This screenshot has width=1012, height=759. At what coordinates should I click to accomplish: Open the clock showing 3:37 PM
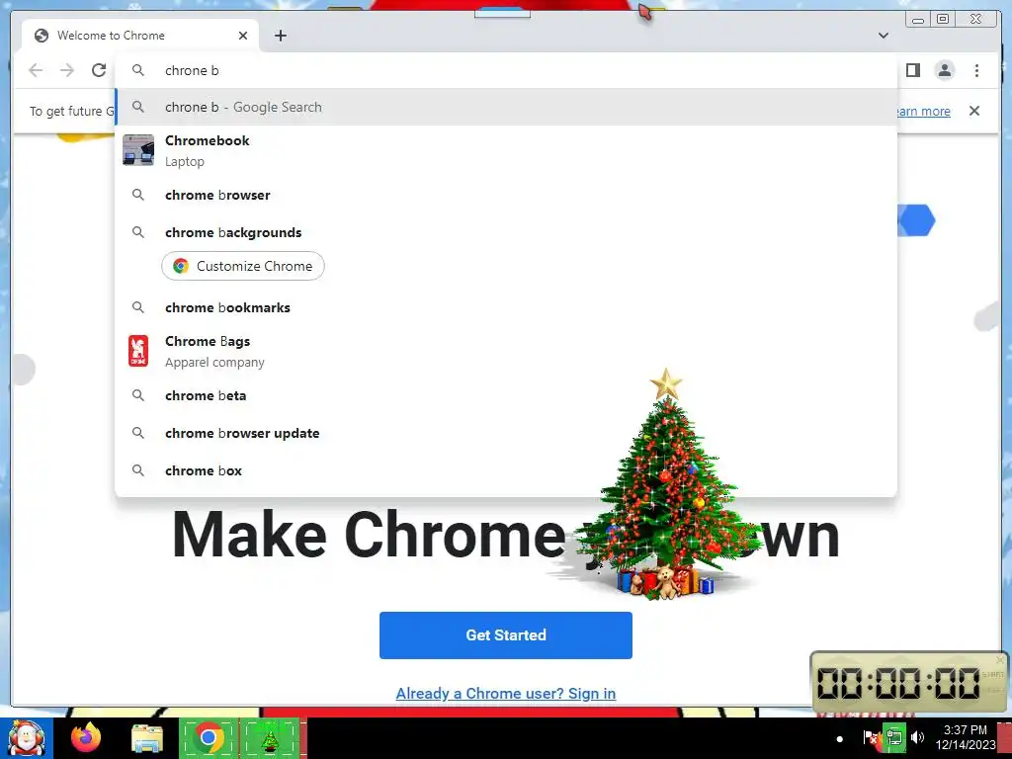(966, 737)
